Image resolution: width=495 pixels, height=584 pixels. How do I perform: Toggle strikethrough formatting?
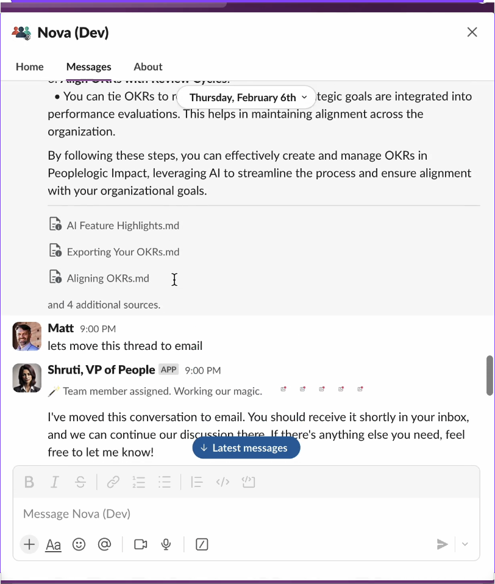tap(80, 483)
